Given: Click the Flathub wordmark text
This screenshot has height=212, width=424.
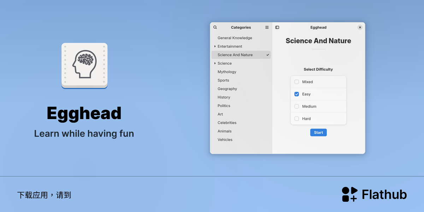Looking at the screenshot, I should point(384,194).
